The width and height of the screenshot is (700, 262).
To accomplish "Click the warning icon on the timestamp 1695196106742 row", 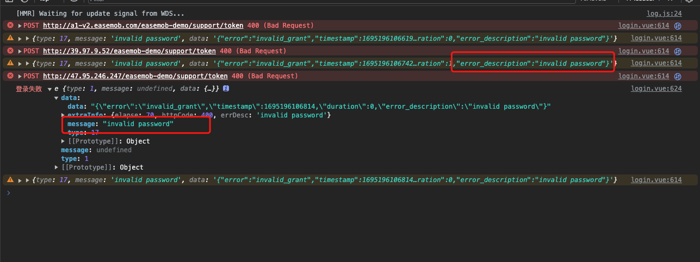I will click(x=9, y=64).
